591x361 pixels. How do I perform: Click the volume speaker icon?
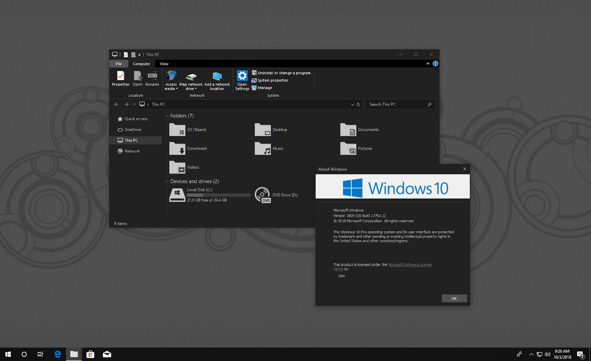click(547, 354)
